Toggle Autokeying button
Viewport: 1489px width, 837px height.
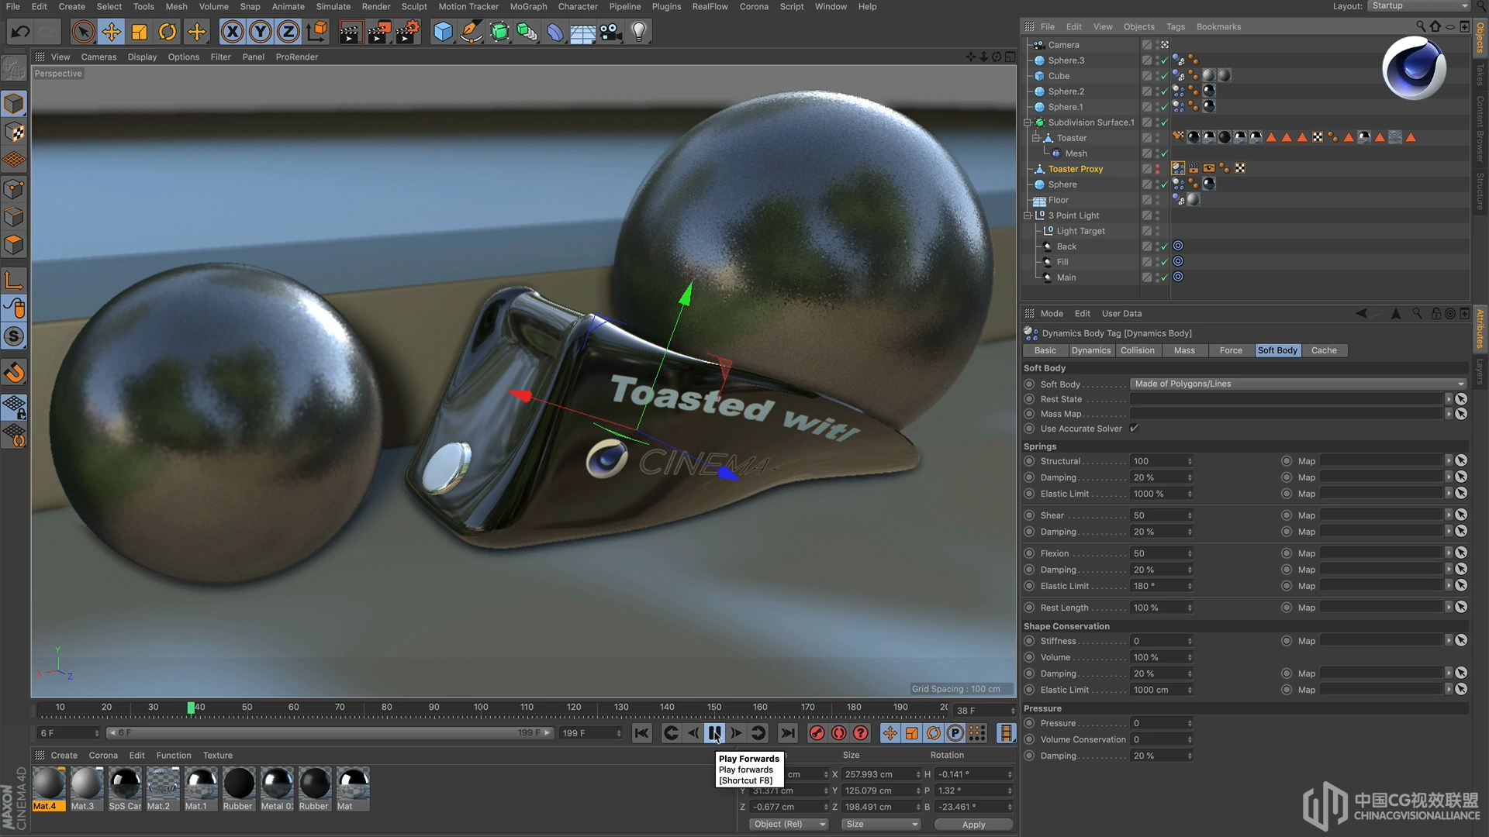pyautogui.click(x=838, y=733)
